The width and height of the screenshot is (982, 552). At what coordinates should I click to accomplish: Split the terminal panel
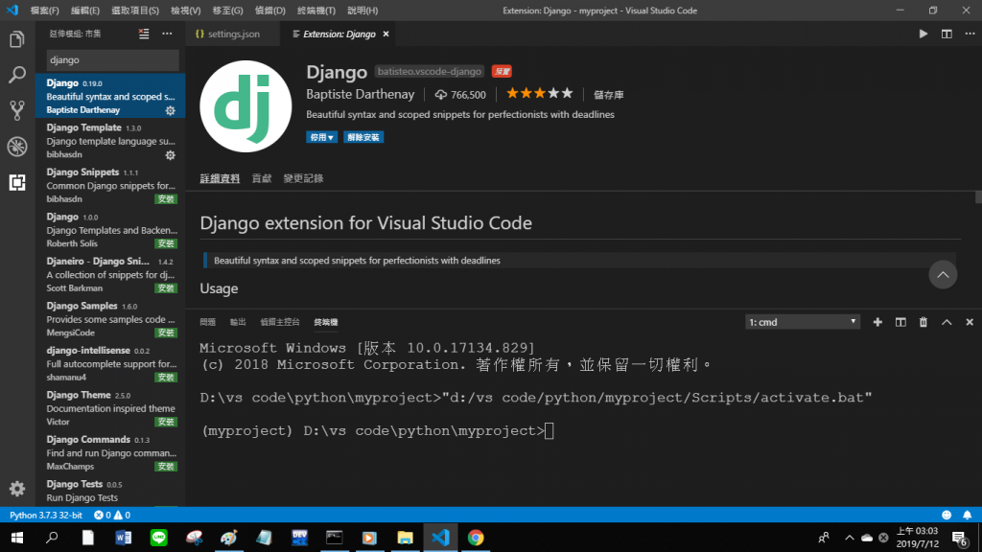pos(900,322)
